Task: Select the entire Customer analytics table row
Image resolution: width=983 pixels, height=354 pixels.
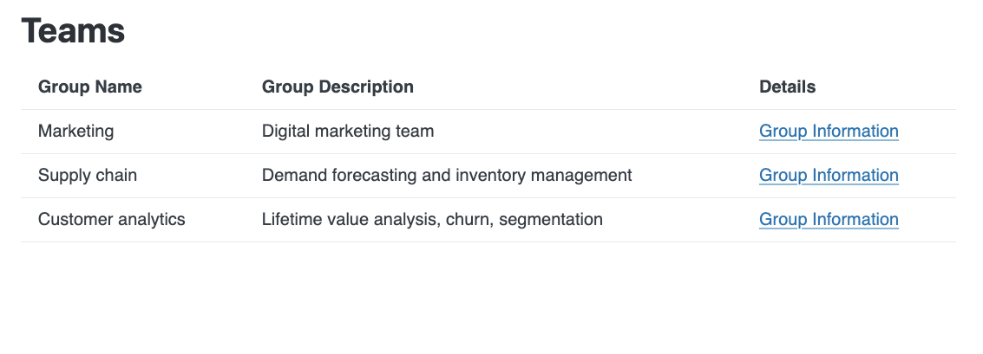Action: coord(677,220)
